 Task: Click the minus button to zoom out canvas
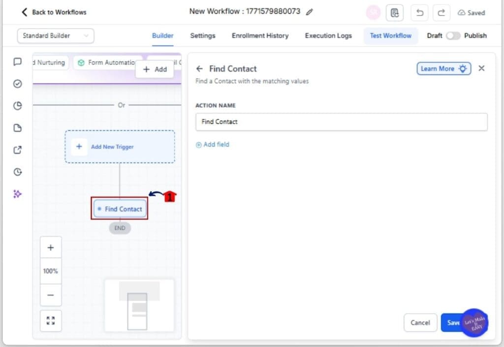click(x=51, y=295)
